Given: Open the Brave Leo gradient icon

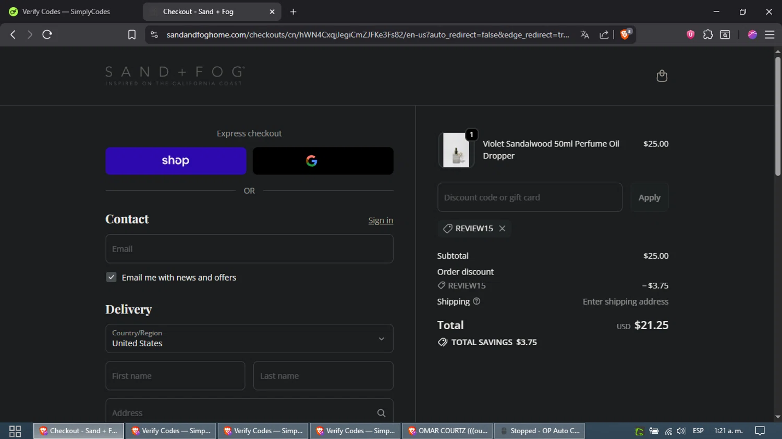Looking at the screenshot, I should click(x=752, y=34).
